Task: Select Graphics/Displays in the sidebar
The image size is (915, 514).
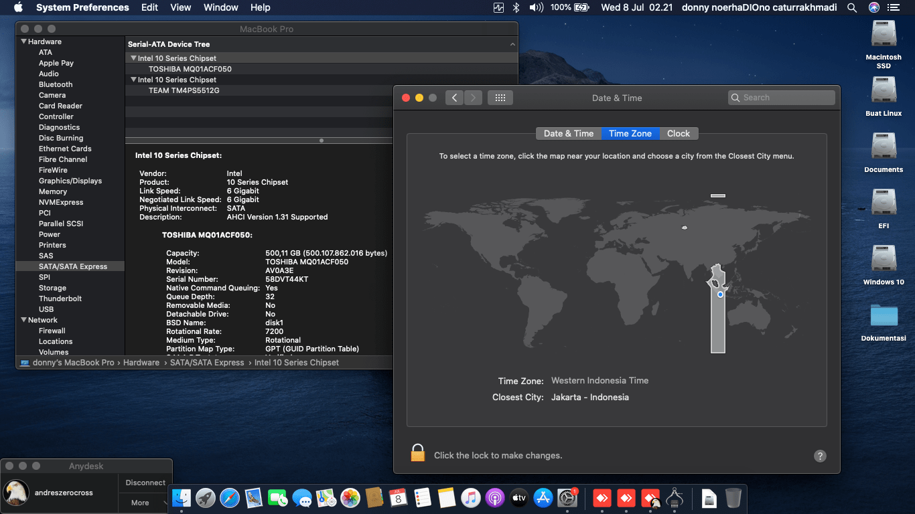Action: point(70,181)
